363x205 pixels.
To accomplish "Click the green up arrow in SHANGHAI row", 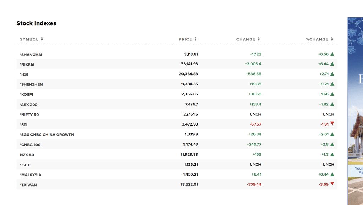I will click(332, 54).
